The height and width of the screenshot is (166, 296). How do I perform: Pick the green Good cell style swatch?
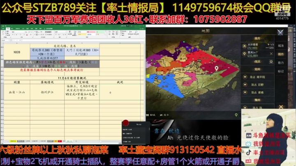(100, 32)
